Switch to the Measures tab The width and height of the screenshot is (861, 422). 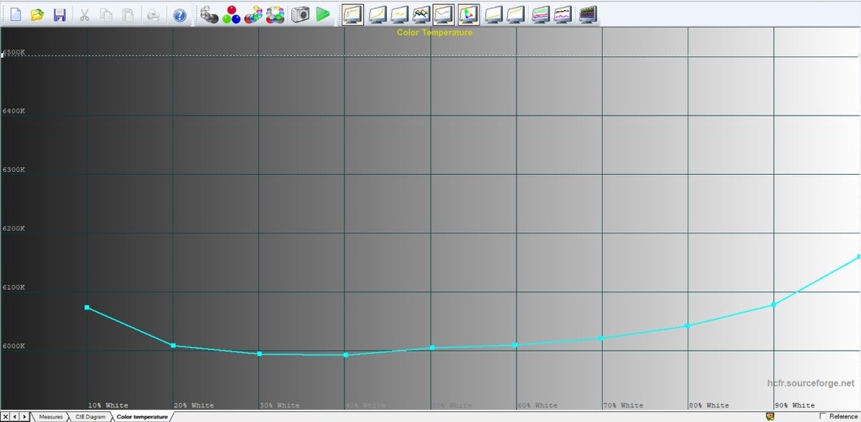[50, 416]
